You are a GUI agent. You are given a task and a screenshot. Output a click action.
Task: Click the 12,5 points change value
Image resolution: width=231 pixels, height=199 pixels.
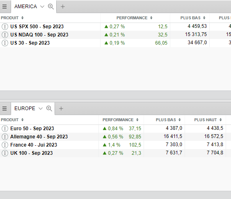point(163,27)
